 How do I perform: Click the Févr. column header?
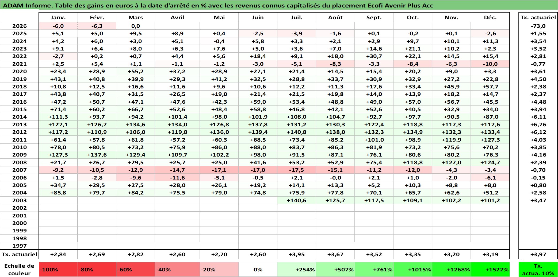(x=97, y=17)
